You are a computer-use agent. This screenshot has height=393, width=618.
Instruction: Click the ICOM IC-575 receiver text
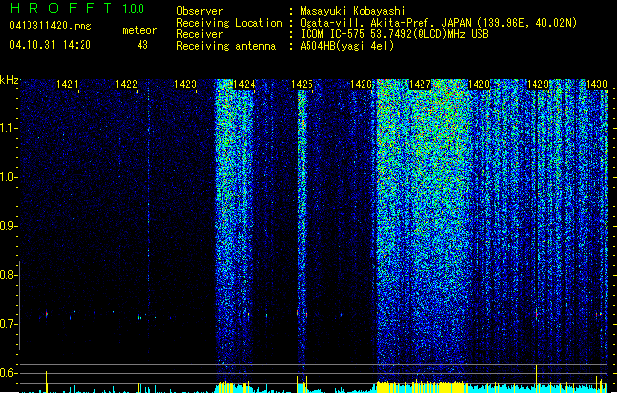click(x=394, y=34)
